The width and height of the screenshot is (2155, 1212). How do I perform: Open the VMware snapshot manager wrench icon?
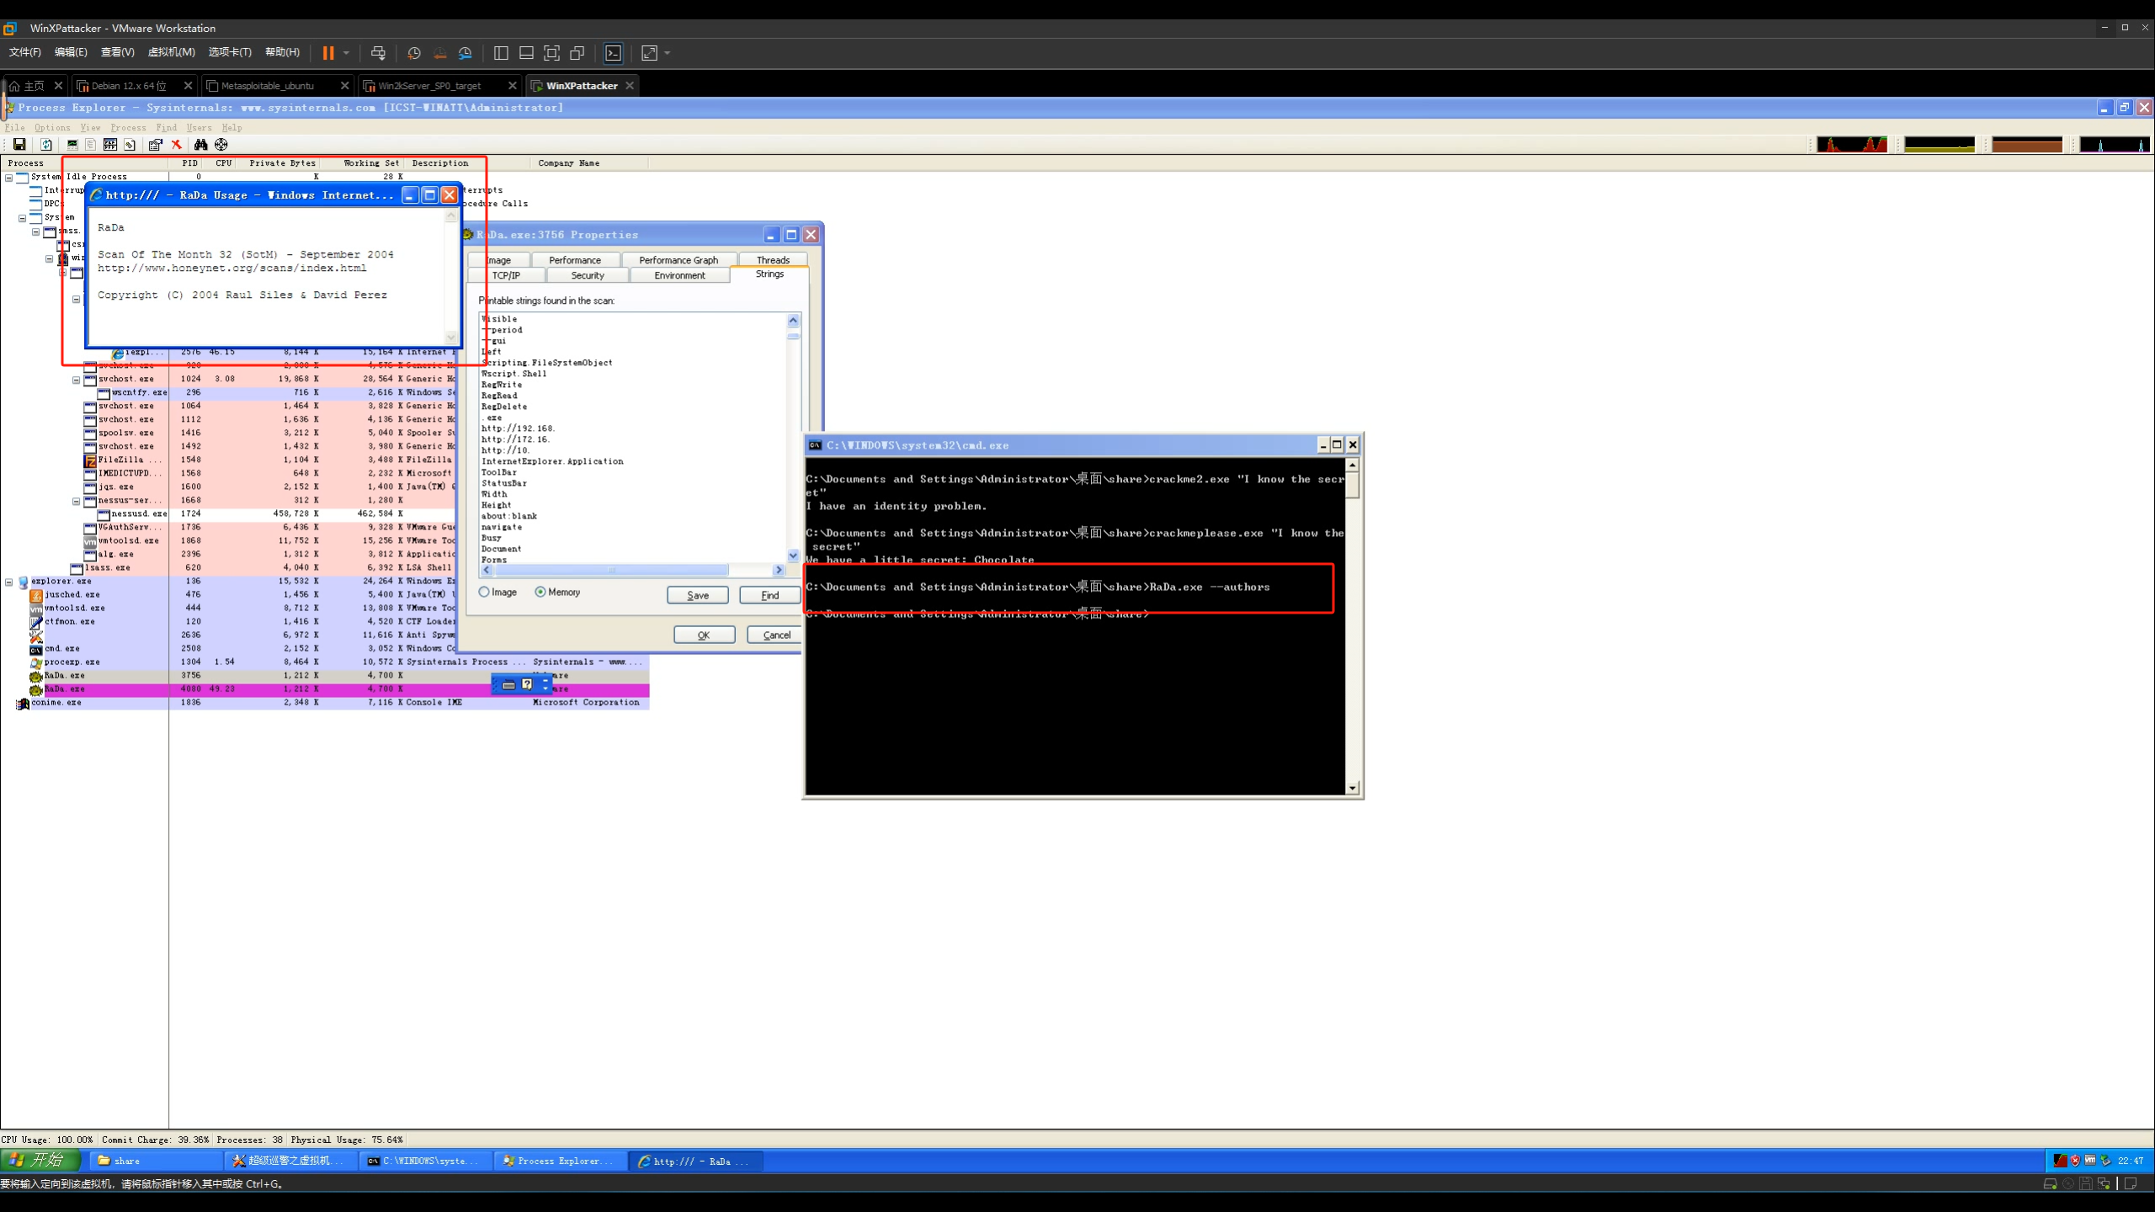coord(466,53)
